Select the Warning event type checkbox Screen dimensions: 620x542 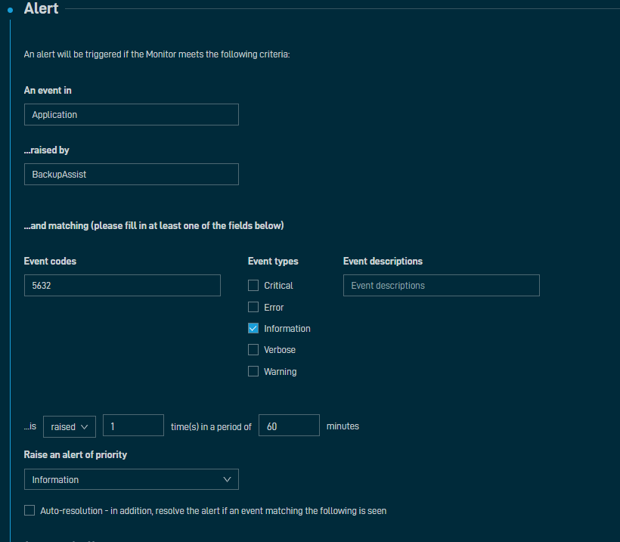pyautogui.click(x=253, y=372)
